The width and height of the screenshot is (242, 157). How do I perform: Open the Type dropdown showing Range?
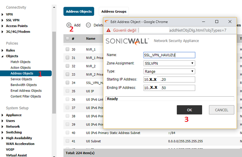pyautogui.click(x=169, y=71)
